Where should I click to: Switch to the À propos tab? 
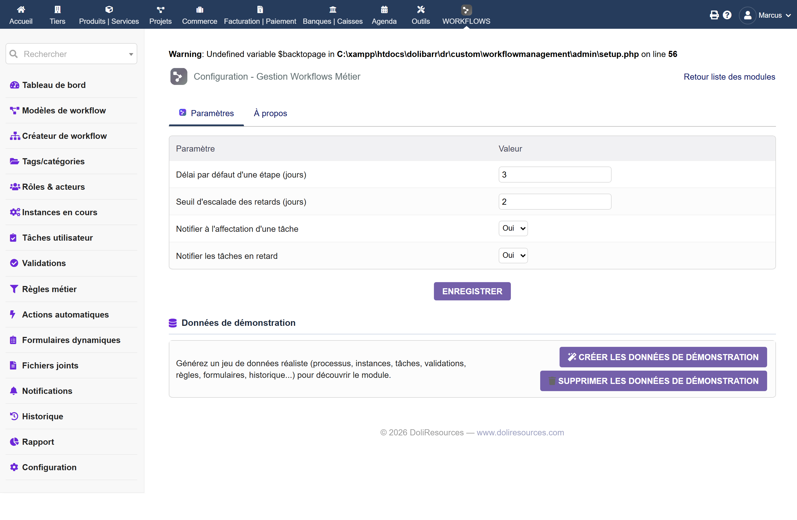(270, 113)
